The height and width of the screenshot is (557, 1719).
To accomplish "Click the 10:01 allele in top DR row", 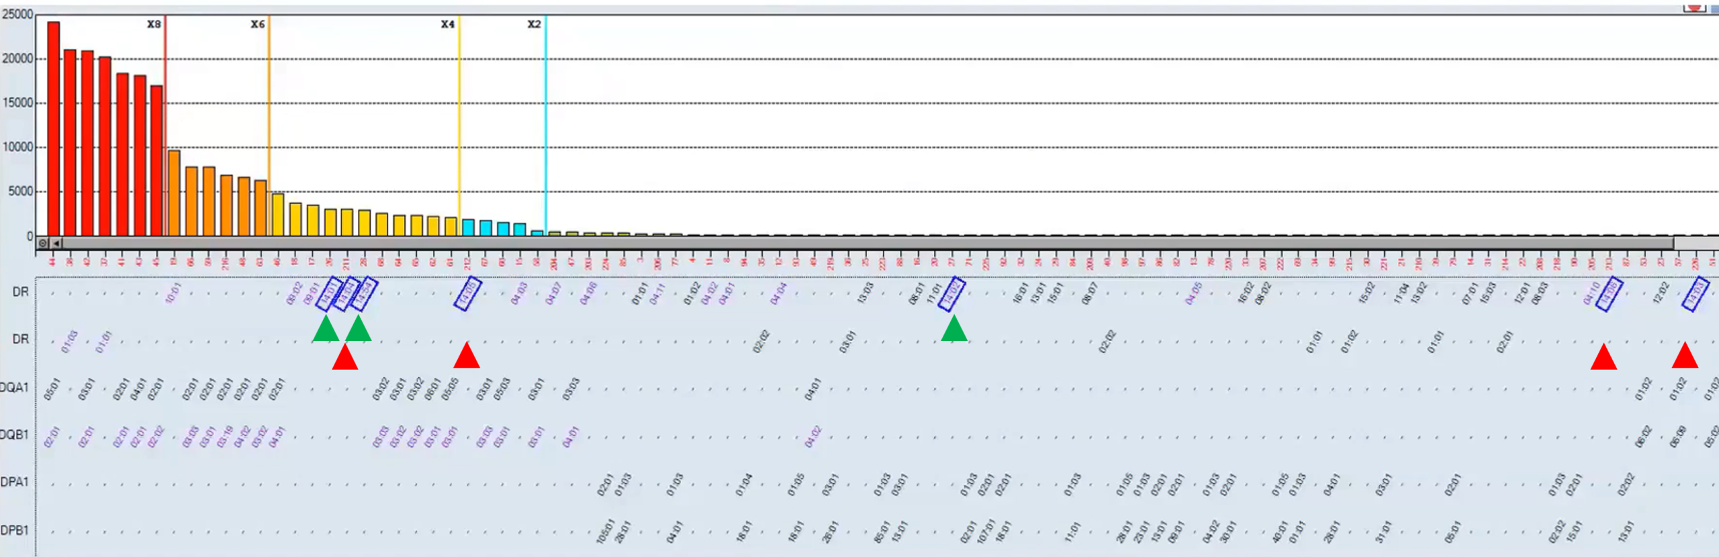I will coord(173,293).
